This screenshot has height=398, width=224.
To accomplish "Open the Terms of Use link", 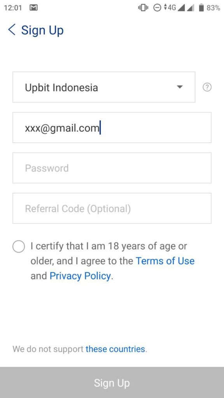I will pyautogui.click(x=165, y=261).
